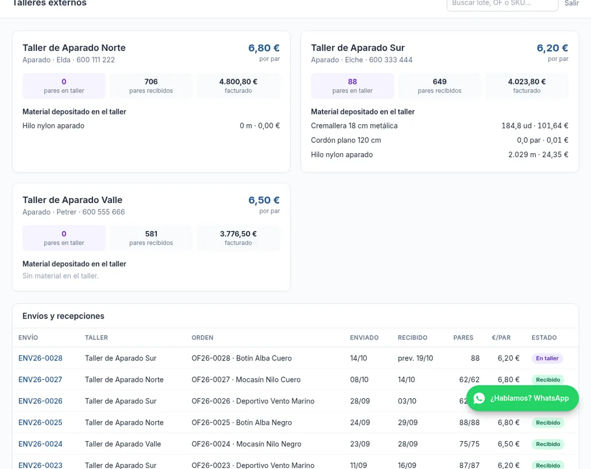Open shipment ENV26-0027
This screenshot has width=591, height=469.
tap(40, 380)
